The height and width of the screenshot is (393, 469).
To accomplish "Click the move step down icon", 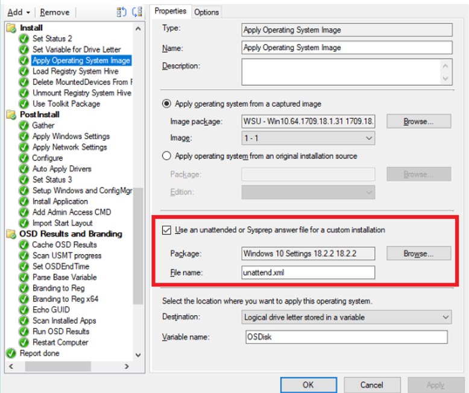I will tap(137, 12).
